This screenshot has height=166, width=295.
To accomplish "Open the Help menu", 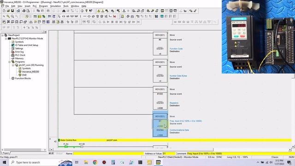I will (84, 6).
